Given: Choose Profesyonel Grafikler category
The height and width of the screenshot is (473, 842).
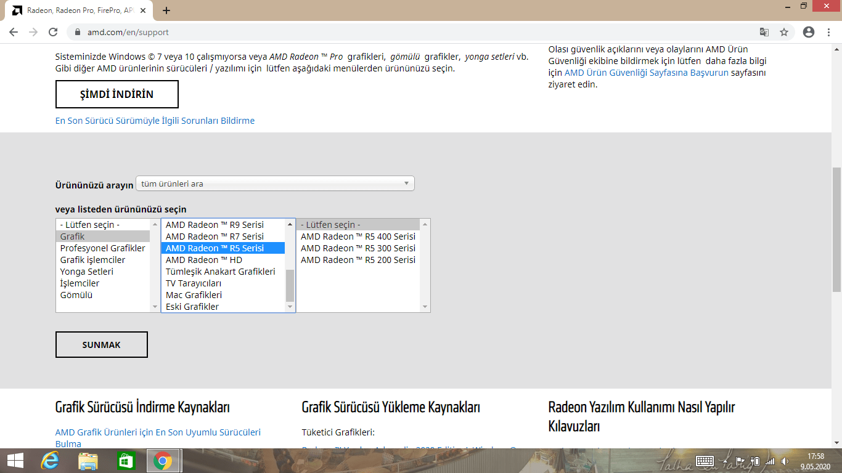Looking at the screenshot, I should click(x=103, y=248).
